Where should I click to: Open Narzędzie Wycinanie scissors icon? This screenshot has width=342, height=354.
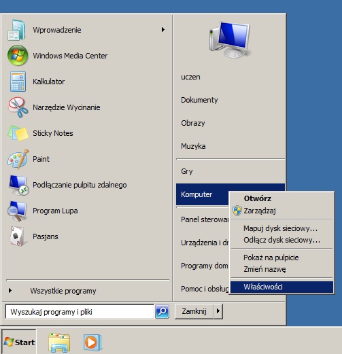pos(18,107)
